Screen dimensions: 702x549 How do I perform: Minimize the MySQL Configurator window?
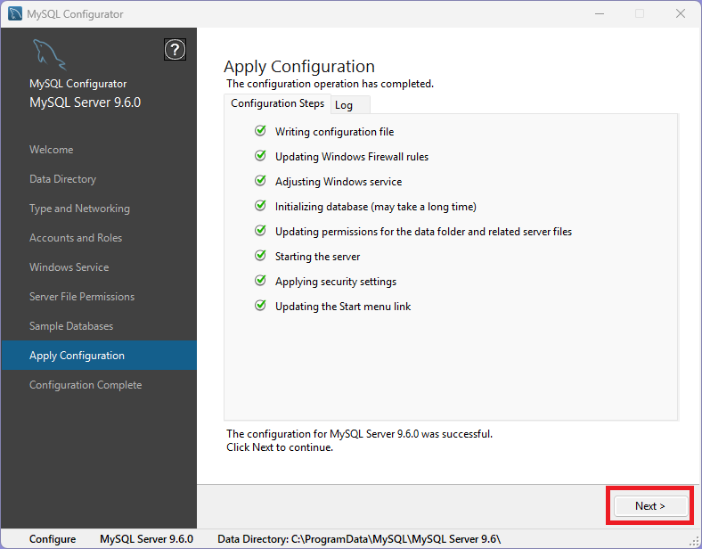coord(599,13)
